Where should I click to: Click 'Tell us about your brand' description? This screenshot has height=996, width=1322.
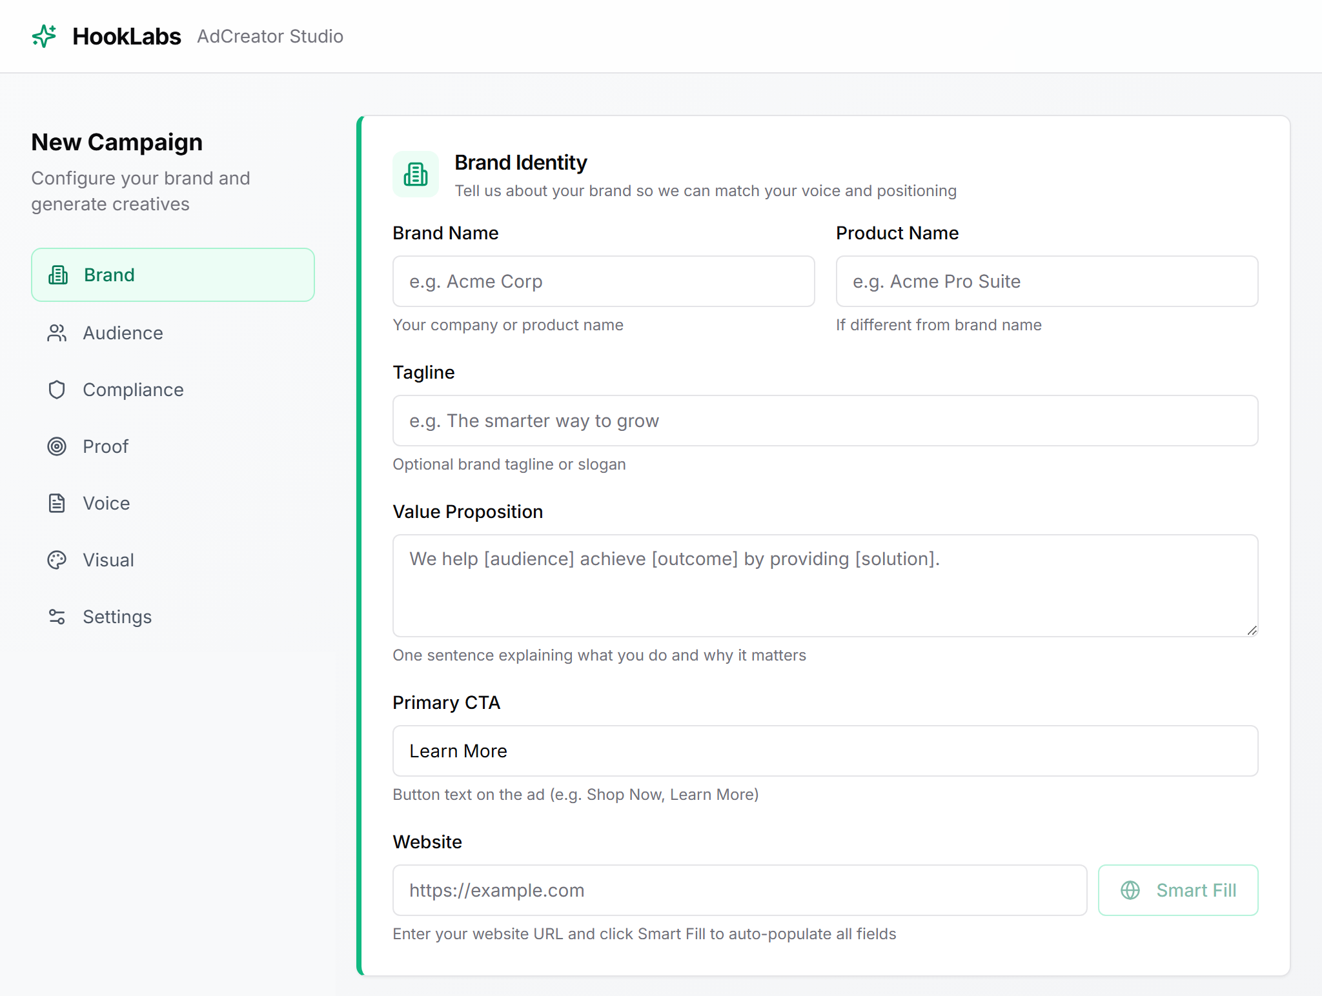(x=706, y=191)
